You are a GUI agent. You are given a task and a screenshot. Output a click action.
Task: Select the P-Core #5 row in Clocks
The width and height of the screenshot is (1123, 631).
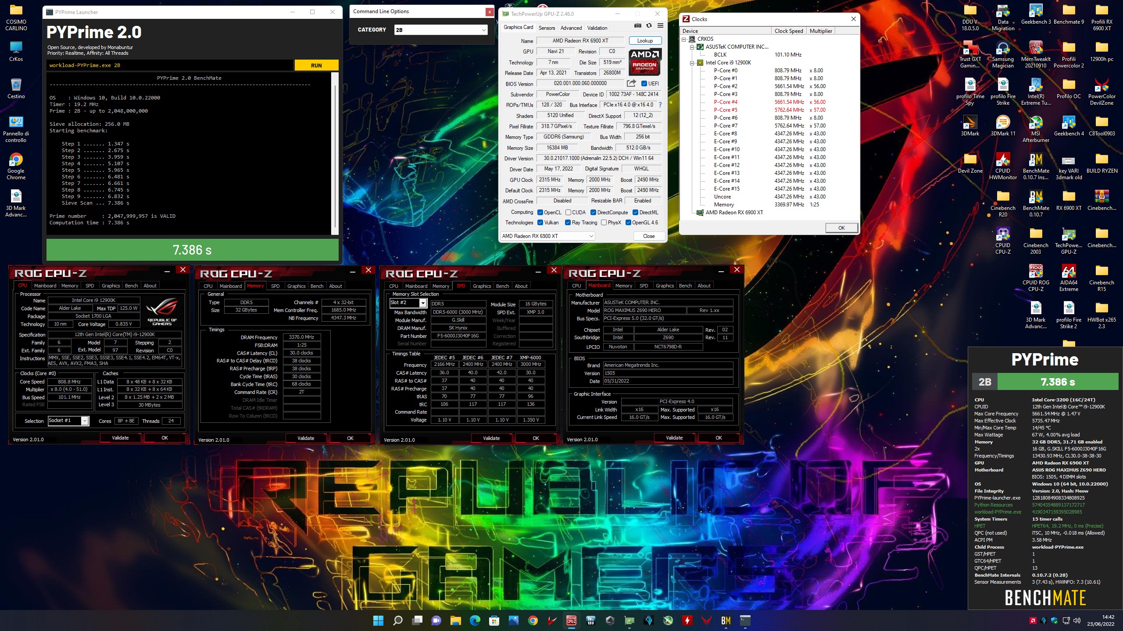click(770, 110)
